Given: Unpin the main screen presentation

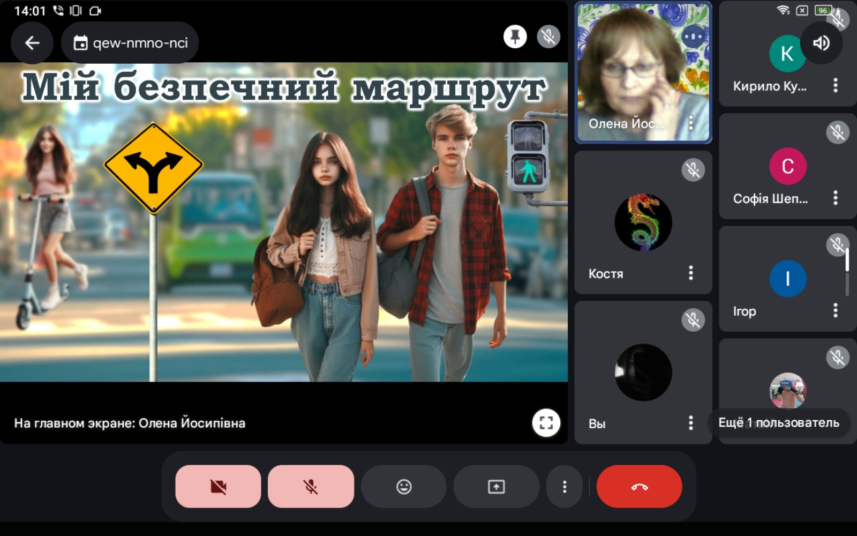Looking at the screenshot, I should 515,36.
